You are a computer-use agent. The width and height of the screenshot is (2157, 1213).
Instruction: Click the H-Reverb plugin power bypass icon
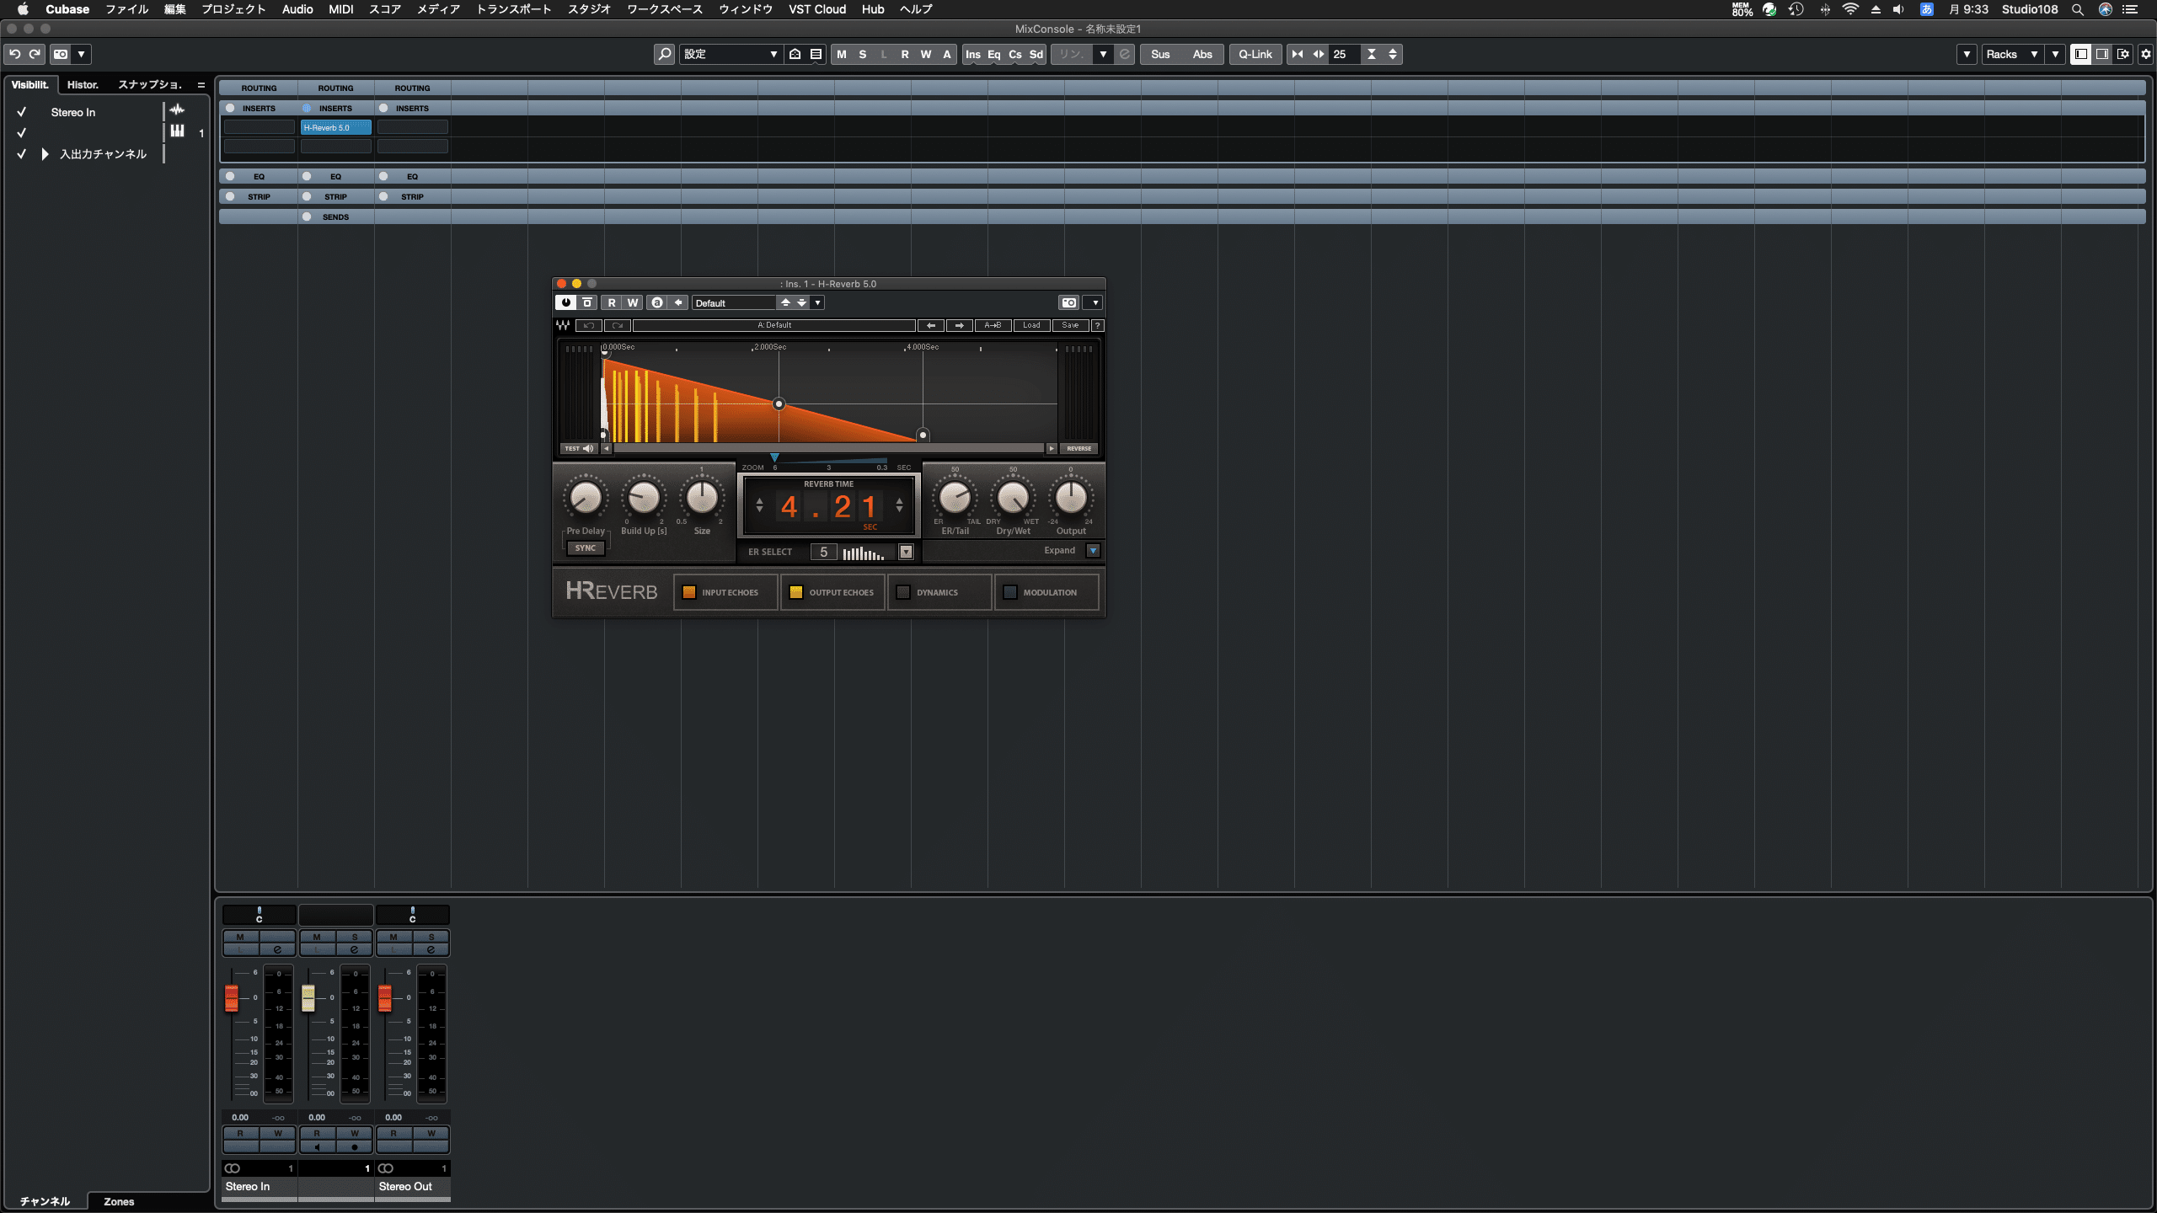(x=565, y=302)
